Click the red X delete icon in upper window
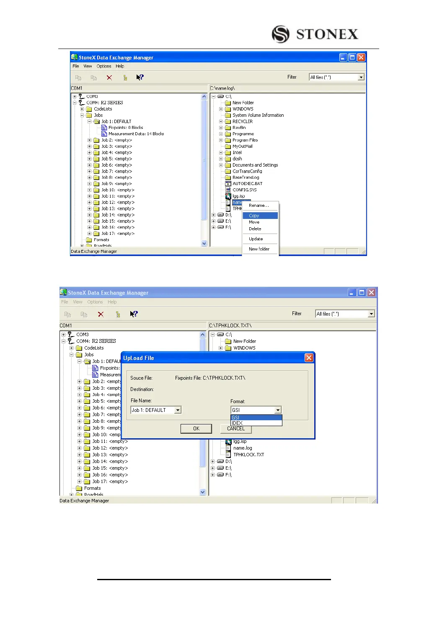Image resolution: width=437 pixels, height=617 pixels. pyautogui.click(x=109, y=77)
